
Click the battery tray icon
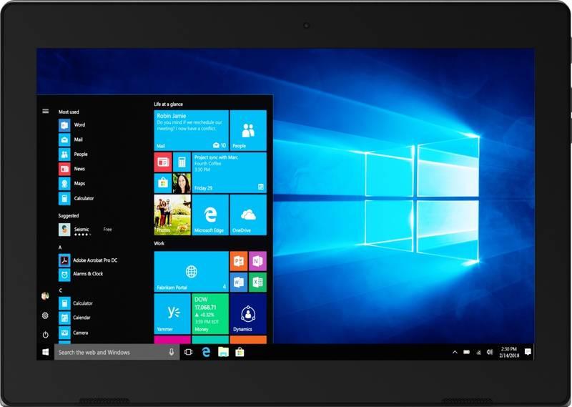[467, 352]
